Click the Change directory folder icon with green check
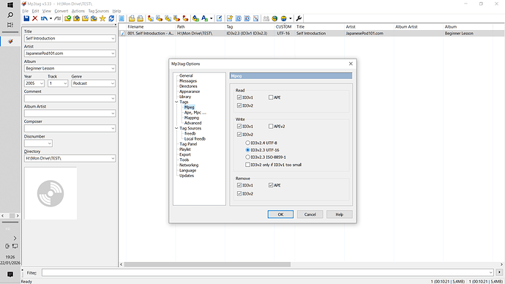 [x=67, y=18]
